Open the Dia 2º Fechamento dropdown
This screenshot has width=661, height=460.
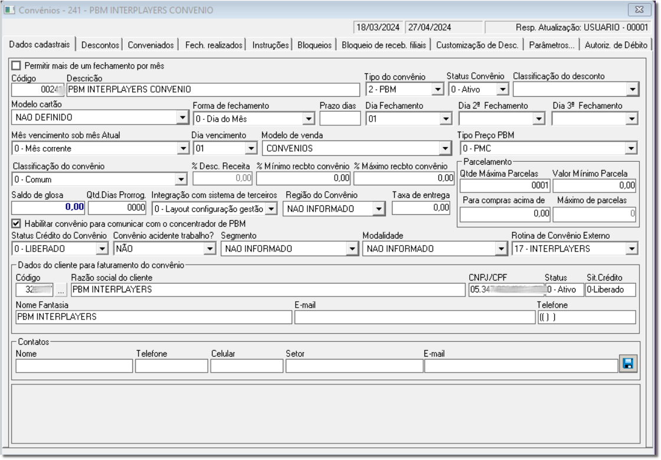click(539, 119)
